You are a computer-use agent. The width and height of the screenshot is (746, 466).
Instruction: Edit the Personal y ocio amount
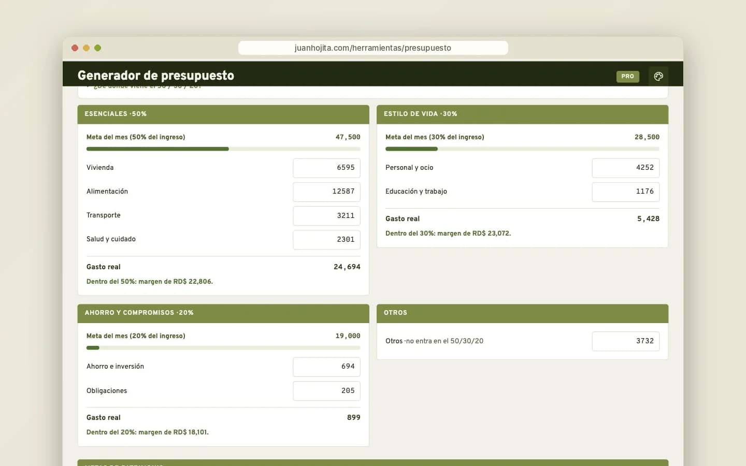pyautogui.click(x=626, y=168)
